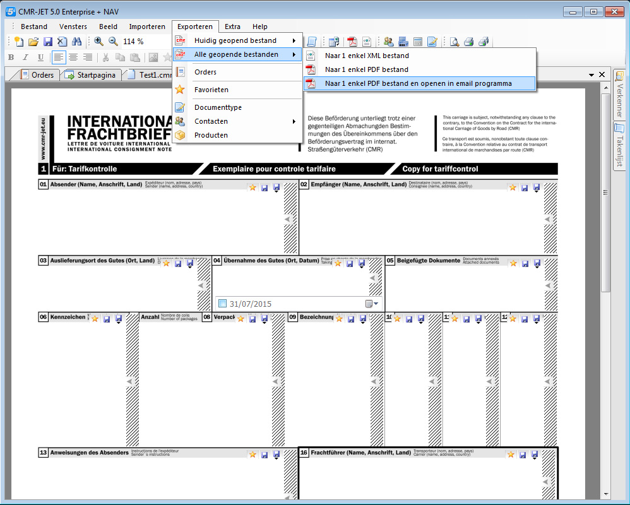Click the Save diskette toolbar icon
Viewport: 630px width, 505px height.
(48, 42)
